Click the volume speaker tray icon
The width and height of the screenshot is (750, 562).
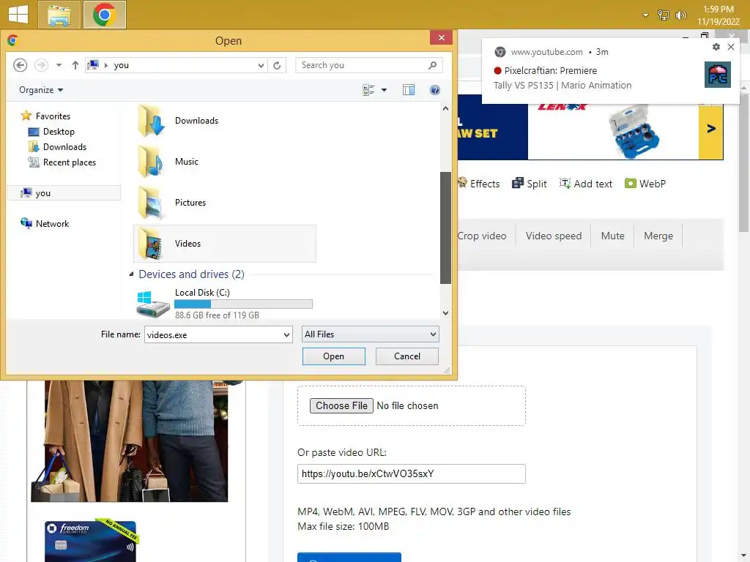680,15
